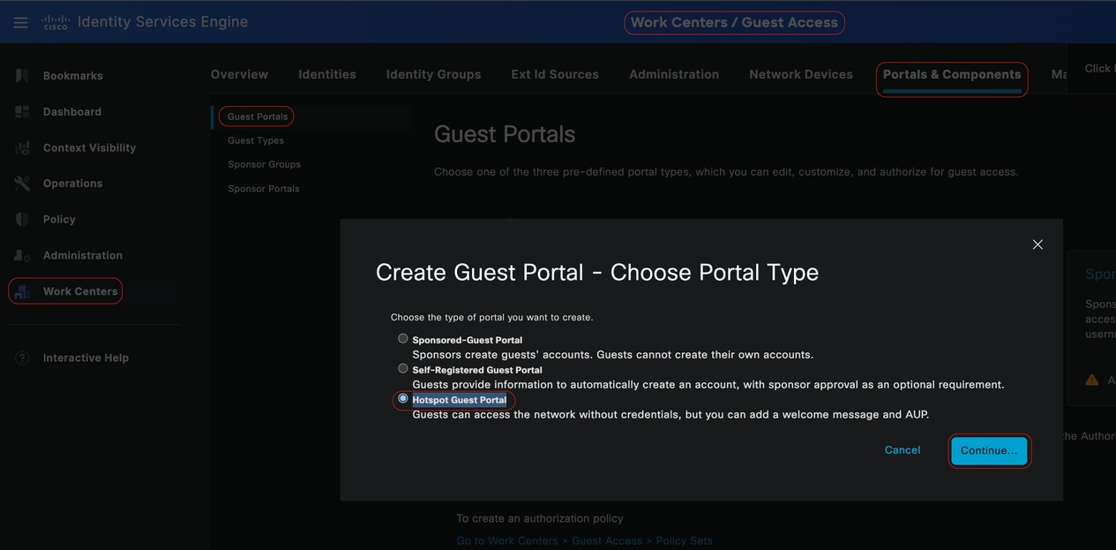Click the Cisco logo
The image size is (1116, 550).
pos(55,22)
